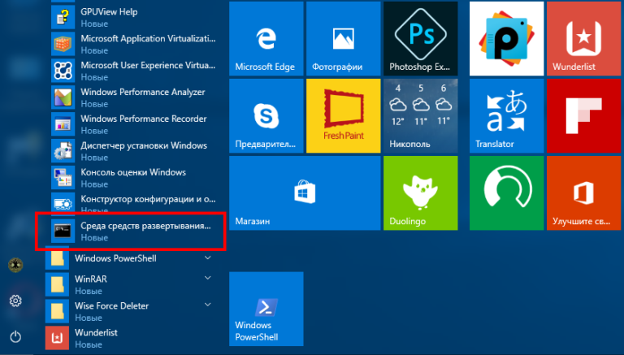Viewport: 624px width, 355px height.
Task: Open the red Flipboard tile
Action: (x=584, y=116)
